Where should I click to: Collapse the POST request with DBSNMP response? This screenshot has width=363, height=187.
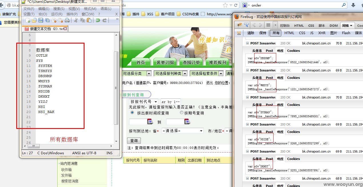pyautogui.click(x=247, y=43)
